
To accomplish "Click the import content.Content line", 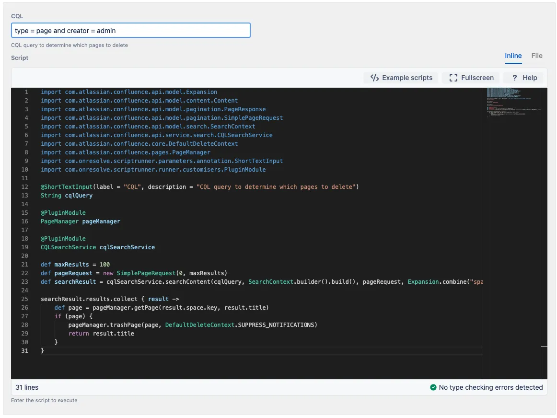I will (x=139, y=101).
